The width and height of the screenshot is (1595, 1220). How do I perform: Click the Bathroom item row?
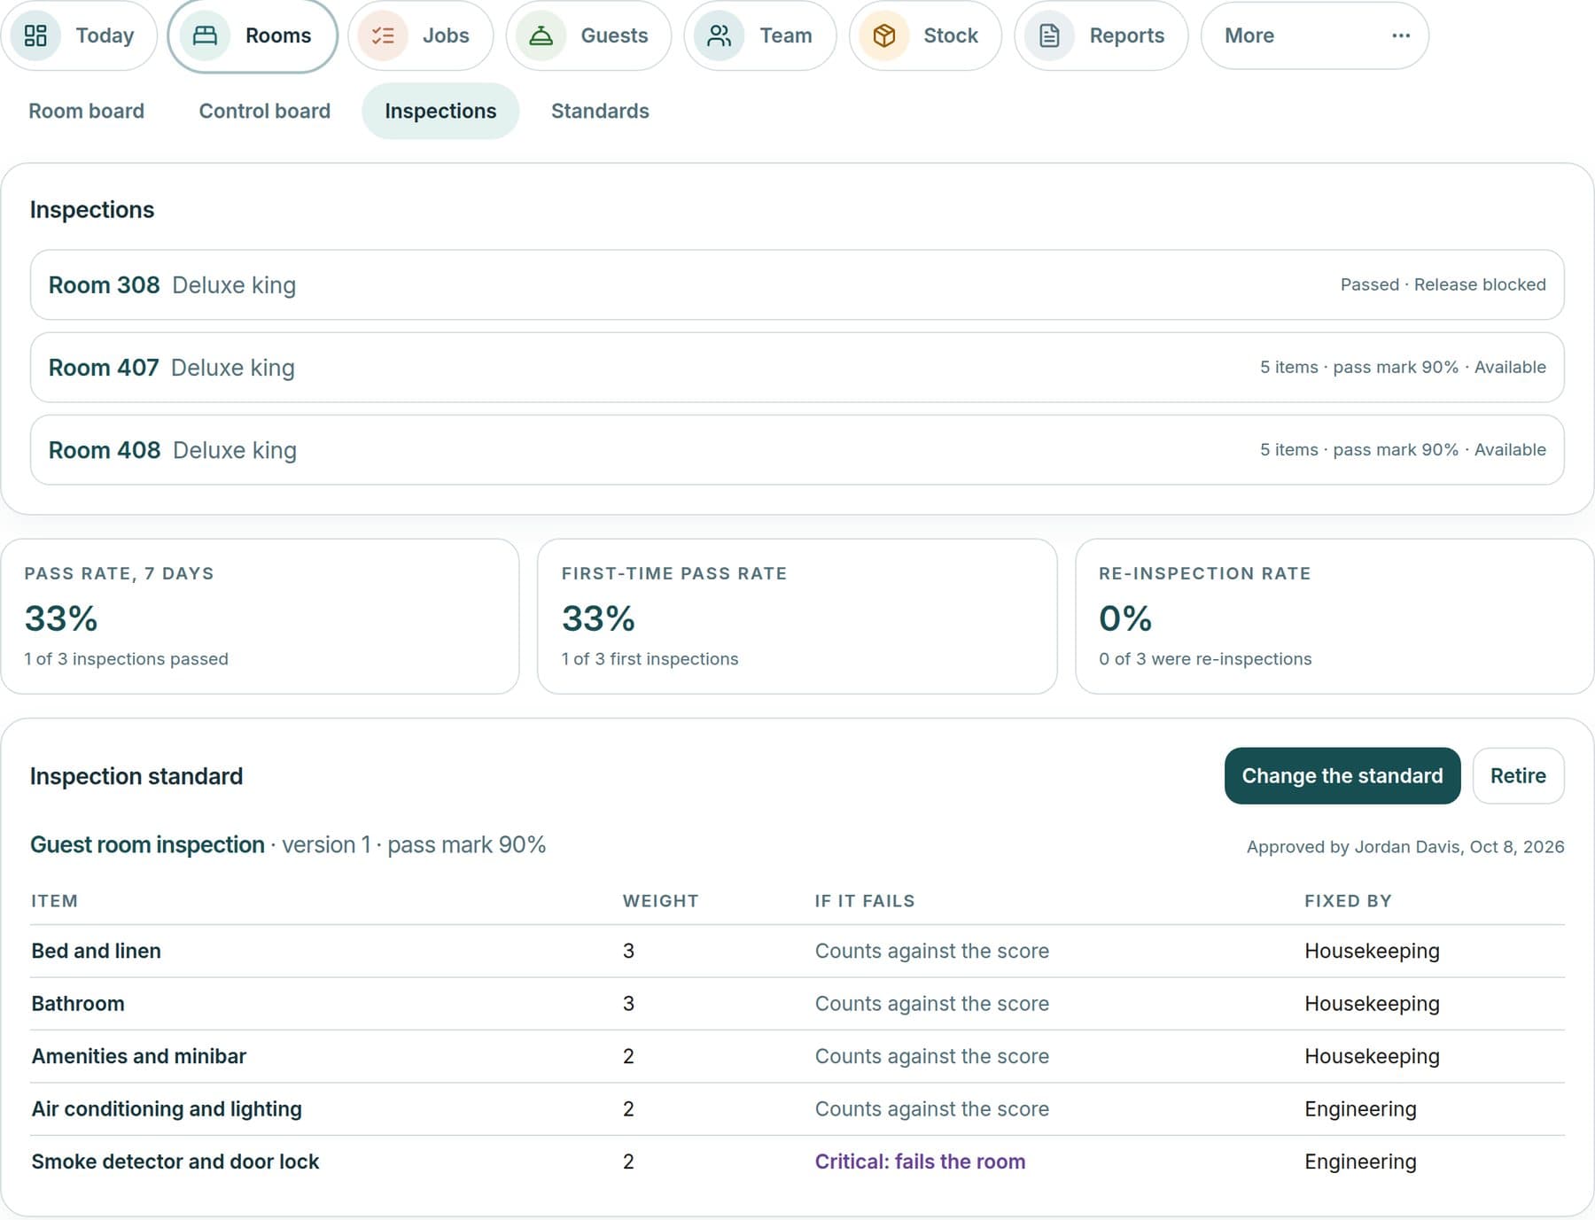click(x=797, y=1004)
